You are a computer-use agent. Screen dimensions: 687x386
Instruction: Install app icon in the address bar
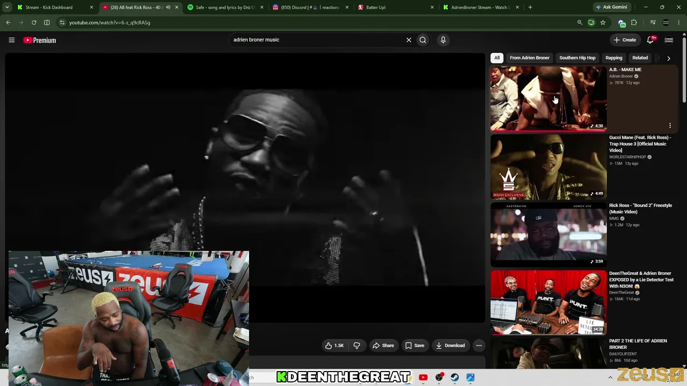pyautogui.click(x=591, y=23)
